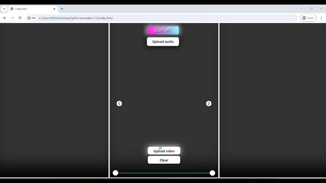Minimize the browser window
The height and width of the screenshot is (183, 326).
(x=302, y=9)
